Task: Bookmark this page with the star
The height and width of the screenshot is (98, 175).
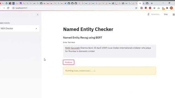Action: [136, 8]
